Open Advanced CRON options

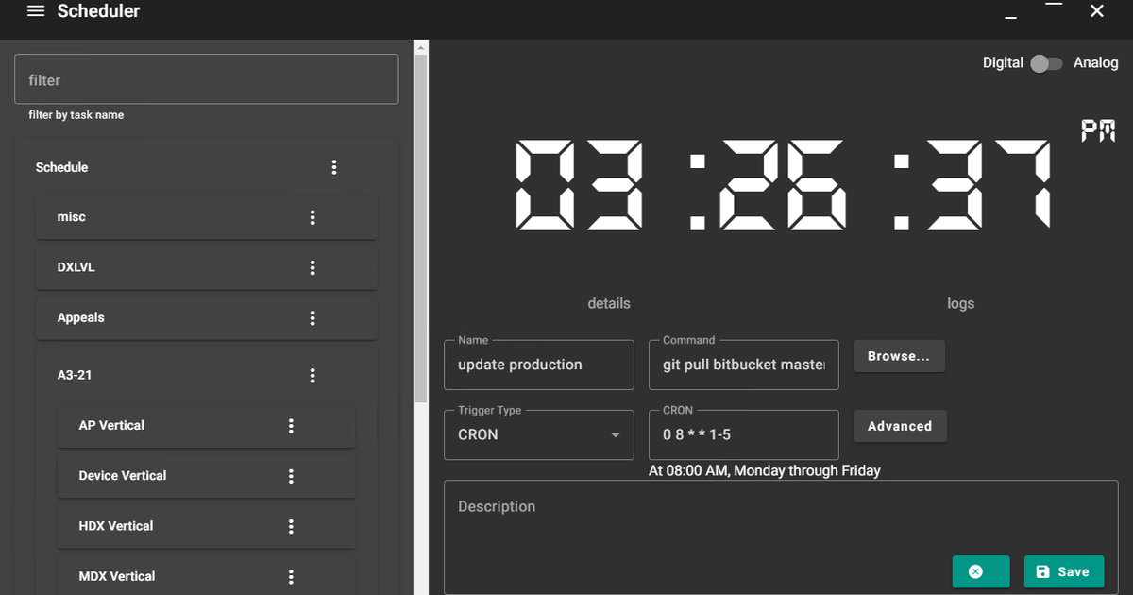coord(900,426)
